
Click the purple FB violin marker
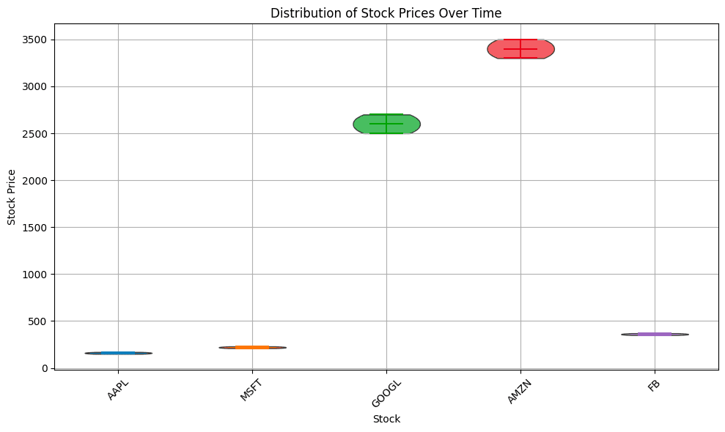(x=655, y=335)
